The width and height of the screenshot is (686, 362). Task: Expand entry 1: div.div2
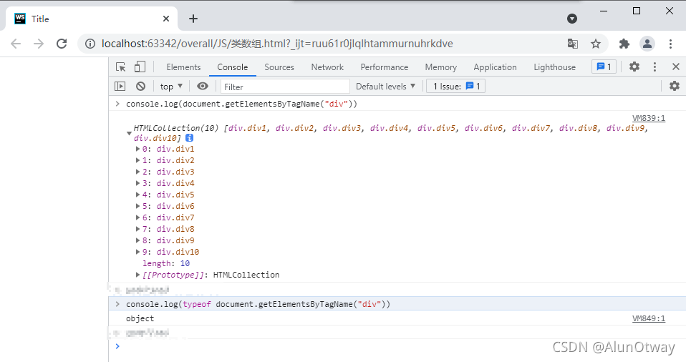pyautogui.click(x=137, y=160)
